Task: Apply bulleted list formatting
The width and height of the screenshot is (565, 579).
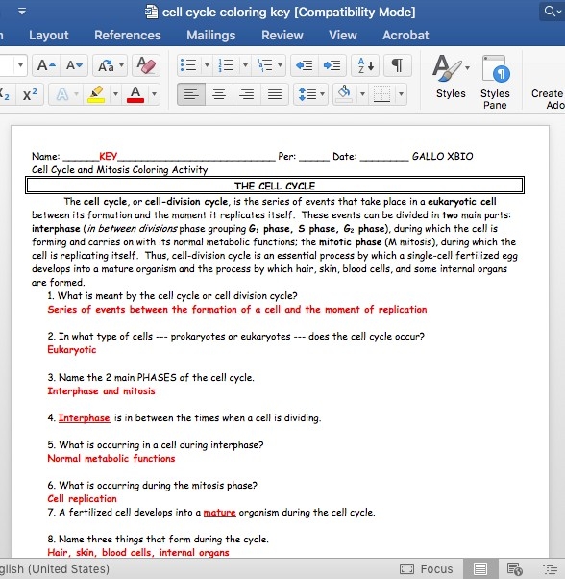Action: [x=188, y=65]
